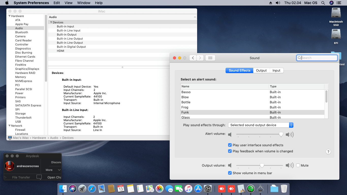Image resolution: width=347 pixels, height=195 pixels.
Task: Collapse the Network section in sidebar
Action: click(9, 126)
